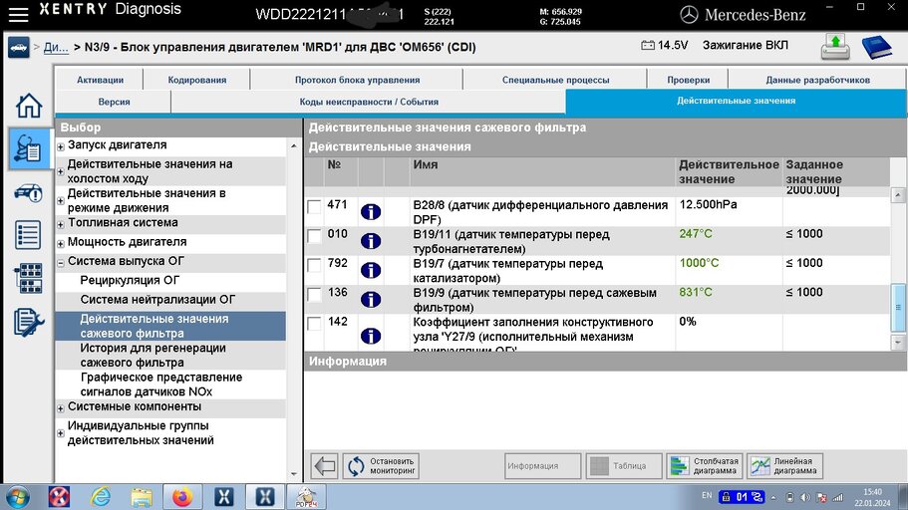Click selection tree scroll down arrow
Screen dimensions: 908x510
(x=294, y=474)
